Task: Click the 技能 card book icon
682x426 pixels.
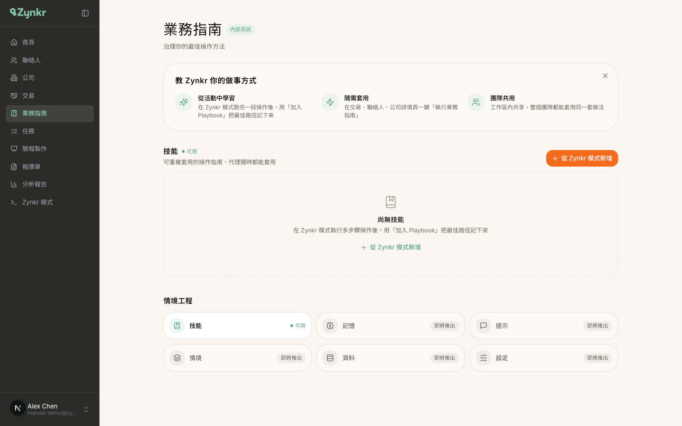Action: tap(177, 326)
